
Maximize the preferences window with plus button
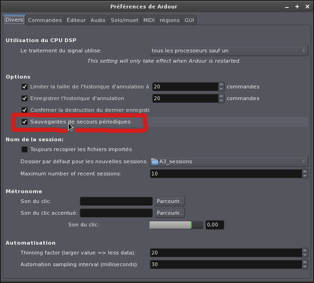[297, 7]
